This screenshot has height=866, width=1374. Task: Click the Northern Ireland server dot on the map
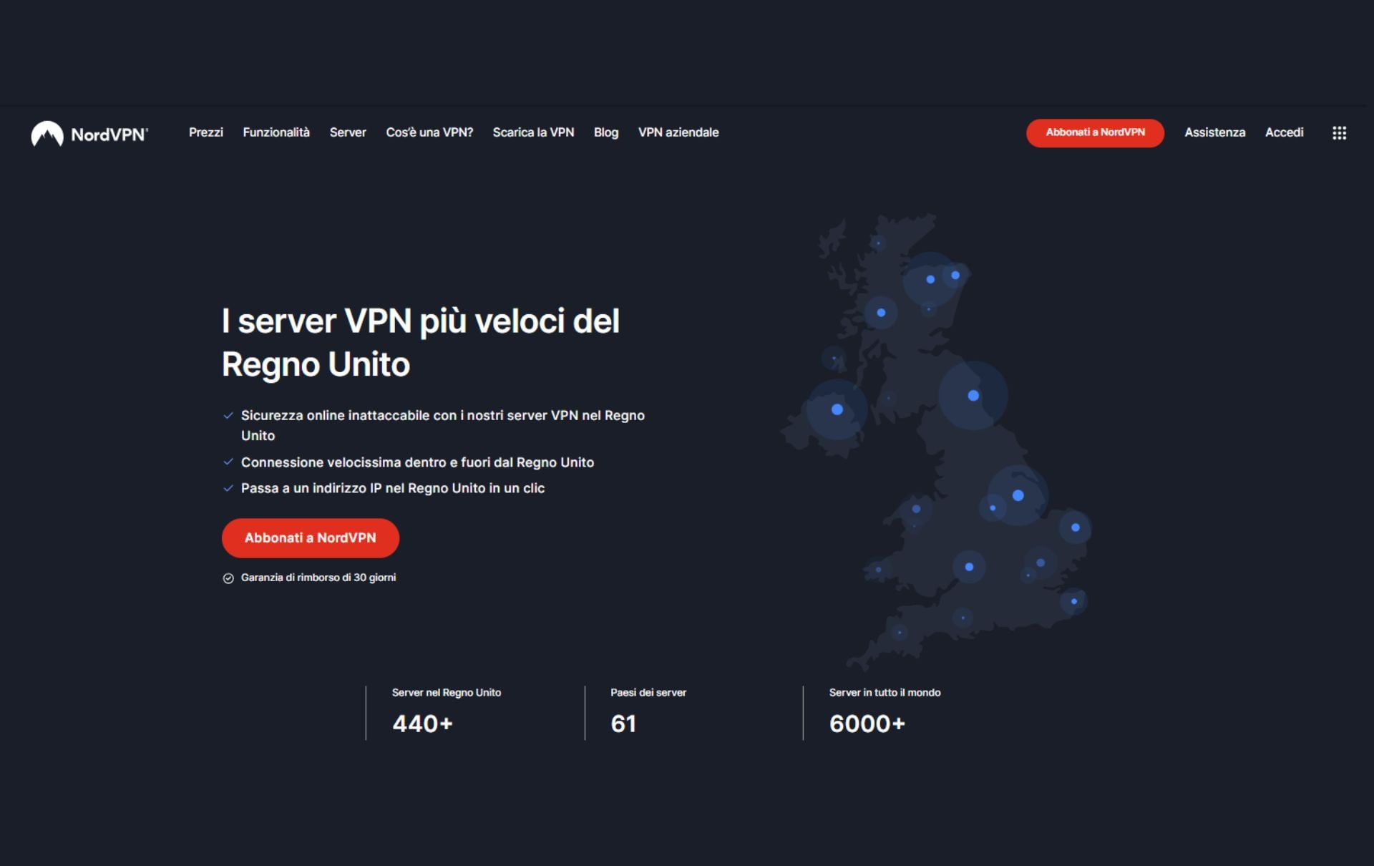tap(837, 410)
